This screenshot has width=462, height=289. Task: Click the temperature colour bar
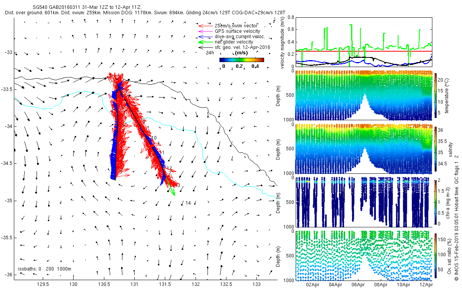436,96
